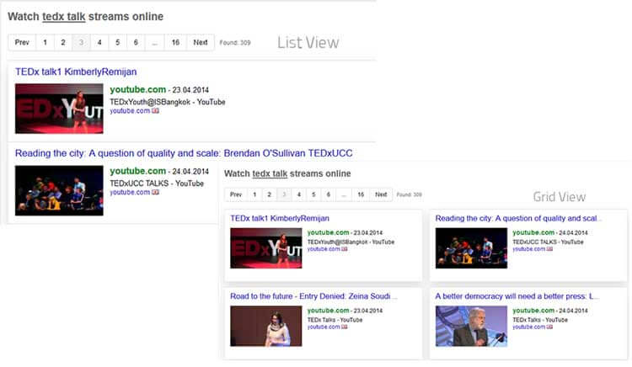Open 'TEDx talk1 KimberlyRemijan' title in Grid View
Viewport: 632px width, 367px height.
[280, 218]
